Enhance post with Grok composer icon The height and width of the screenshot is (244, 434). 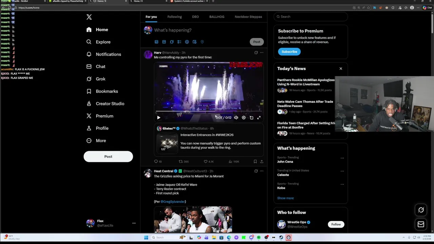point(172,42)
